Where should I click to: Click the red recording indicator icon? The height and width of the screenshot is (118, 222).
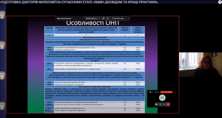(x=150, y=92)
